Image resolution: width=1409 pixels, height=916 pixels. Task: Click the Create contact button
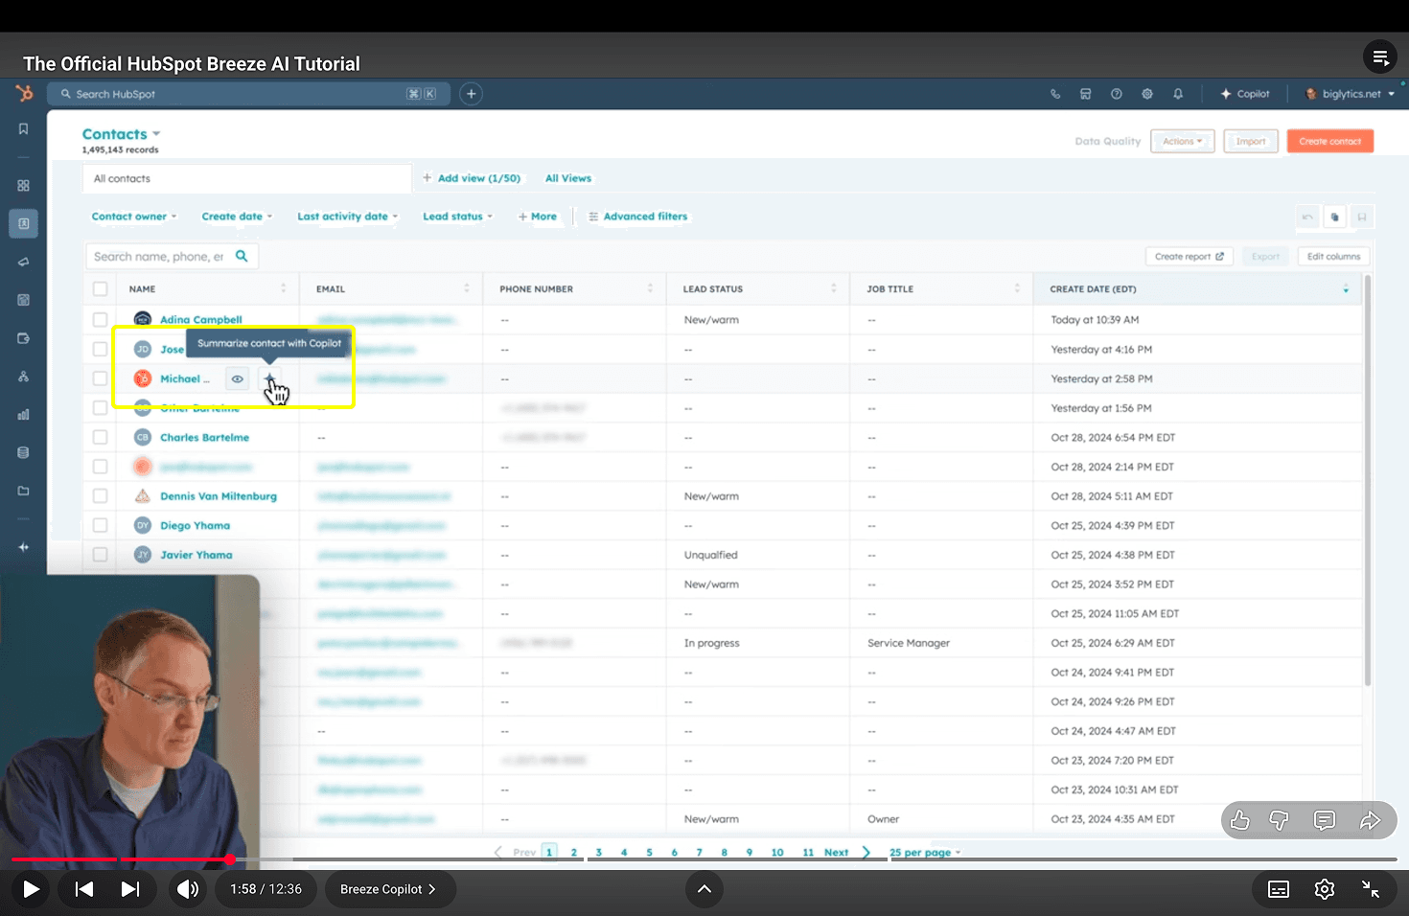pos(1330,141)
